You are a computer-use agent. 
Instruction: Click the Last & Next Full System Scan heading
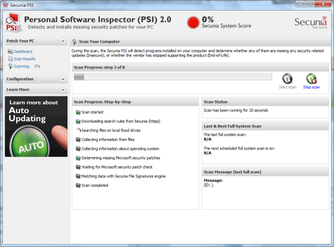[x=232, y=126]
